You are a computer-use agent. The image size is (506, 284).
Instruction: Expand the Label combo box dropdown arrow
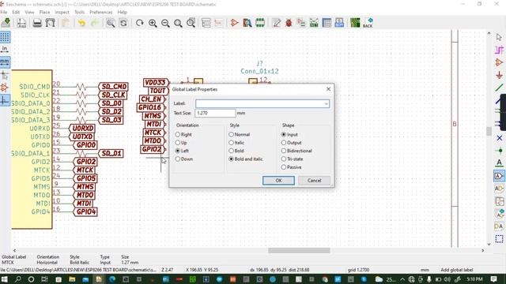326,103
